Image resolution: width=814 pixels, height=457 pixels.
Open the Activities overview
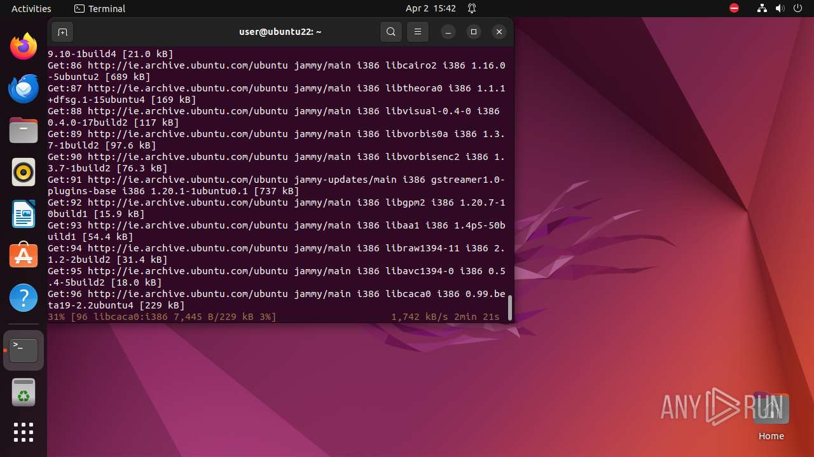click(31, 8)
